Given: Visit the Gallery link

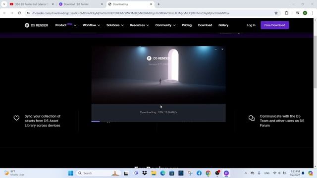Looking at the screenshot, I should coord(223,25).
